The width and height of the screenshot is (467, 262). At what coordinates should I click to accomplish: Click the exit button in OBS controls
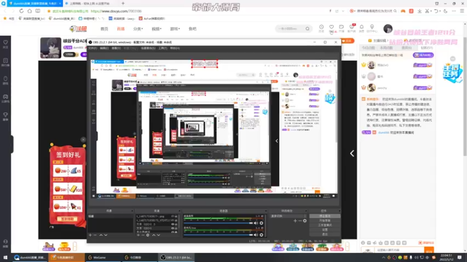click(325, 234)
